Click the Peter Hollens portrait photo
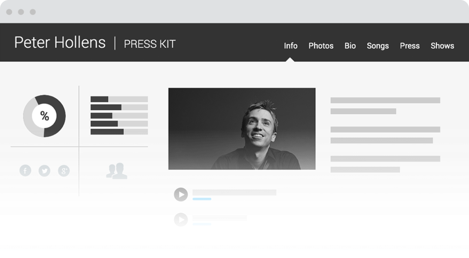 click(x=242, y=129)
